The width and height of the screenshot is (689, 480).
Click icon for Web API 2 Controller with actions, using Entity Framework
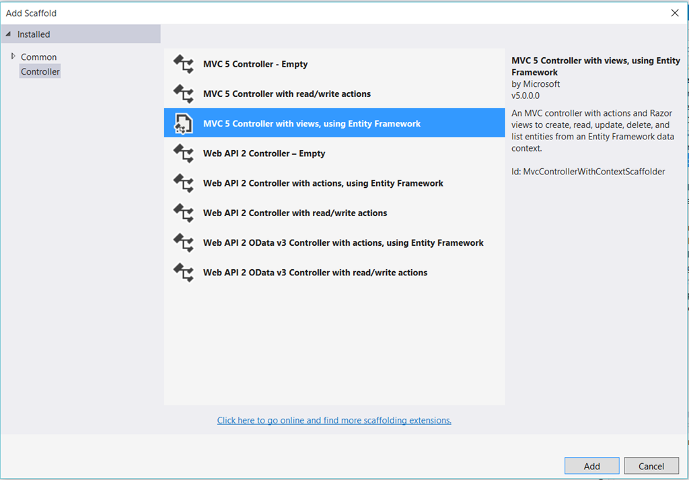point(183,183)
